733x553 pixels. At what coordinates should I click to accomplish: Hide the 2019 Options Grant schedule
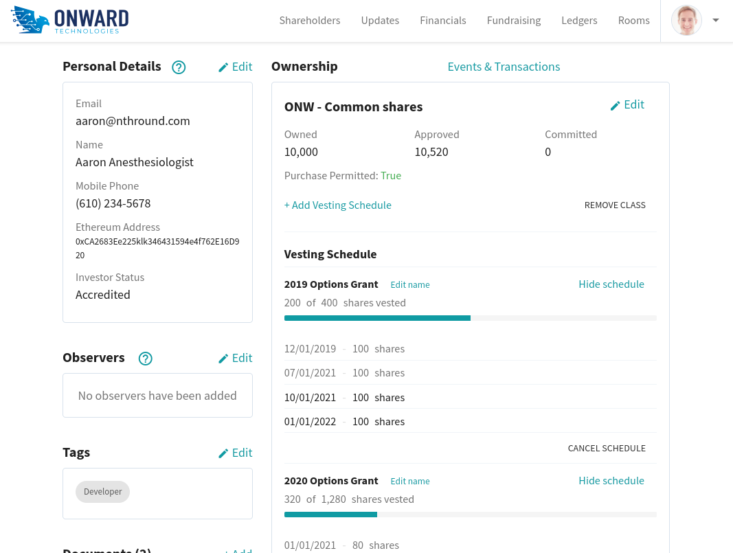click(x=611, y=284)
